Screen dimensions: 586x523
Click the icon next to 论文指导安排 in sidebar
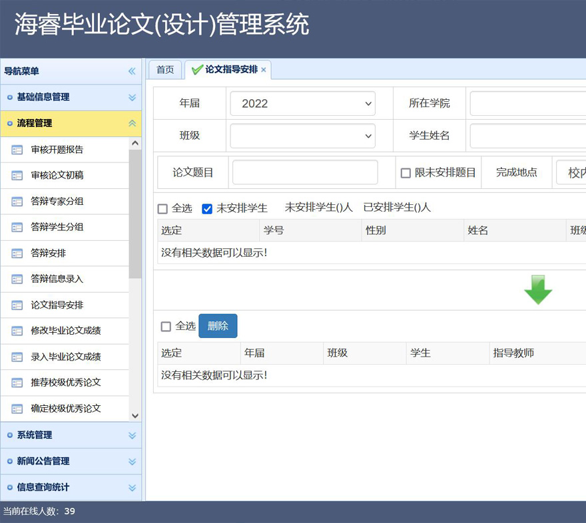tap(17, 305)
